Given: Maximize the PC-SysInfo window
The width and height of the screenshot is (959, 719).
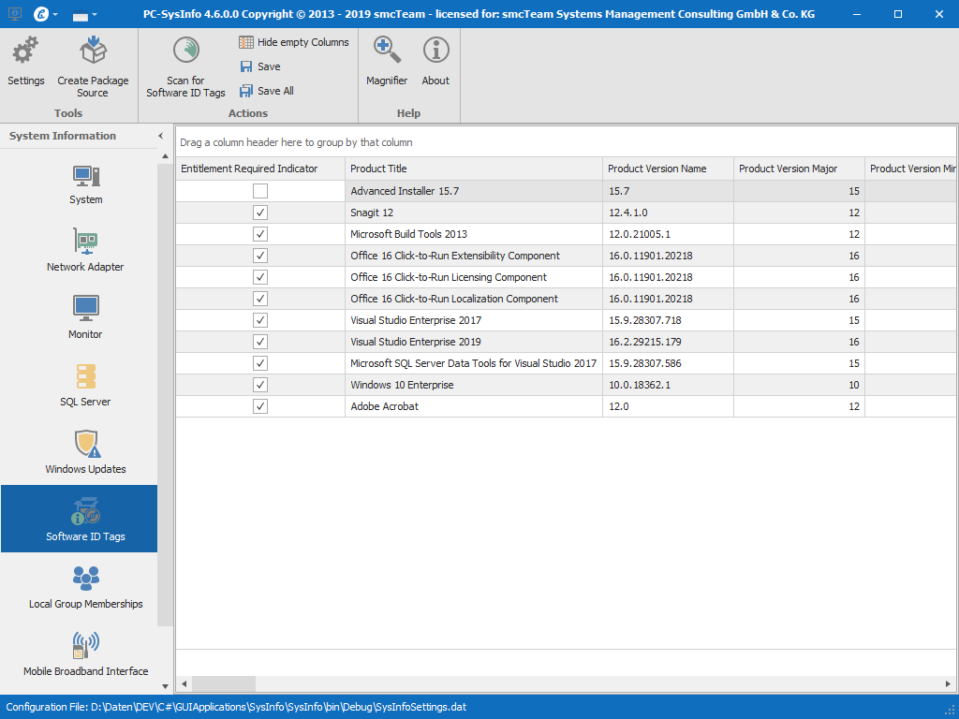Looking at the screenshot, I should (x=898, y=14).
